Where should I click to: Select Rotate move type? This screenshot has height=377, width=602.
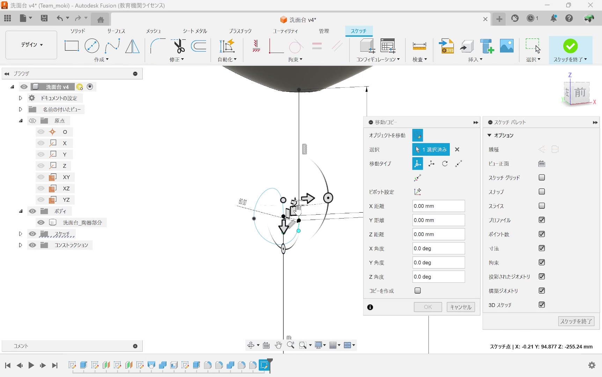pos(445,163)
